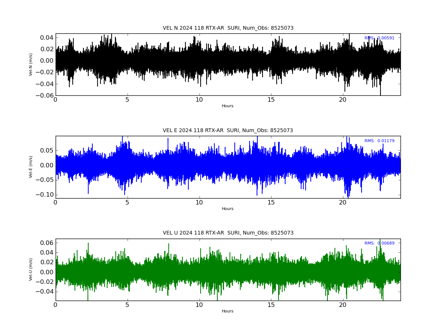Click the Hours label under up plot
The width and height of the screenshot is (445, 334).
tap(228, 311)
